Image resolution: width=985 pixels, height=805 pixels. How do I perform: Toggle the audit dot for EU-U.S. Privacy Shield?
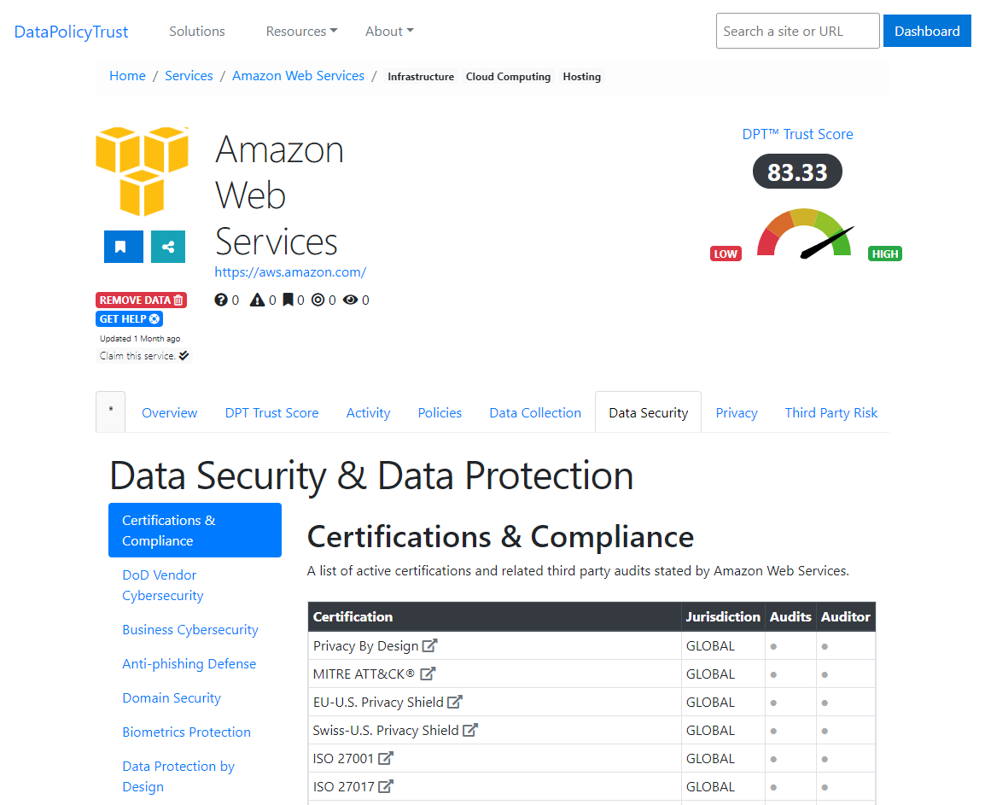pyautogui.click(x=772, y=702)
